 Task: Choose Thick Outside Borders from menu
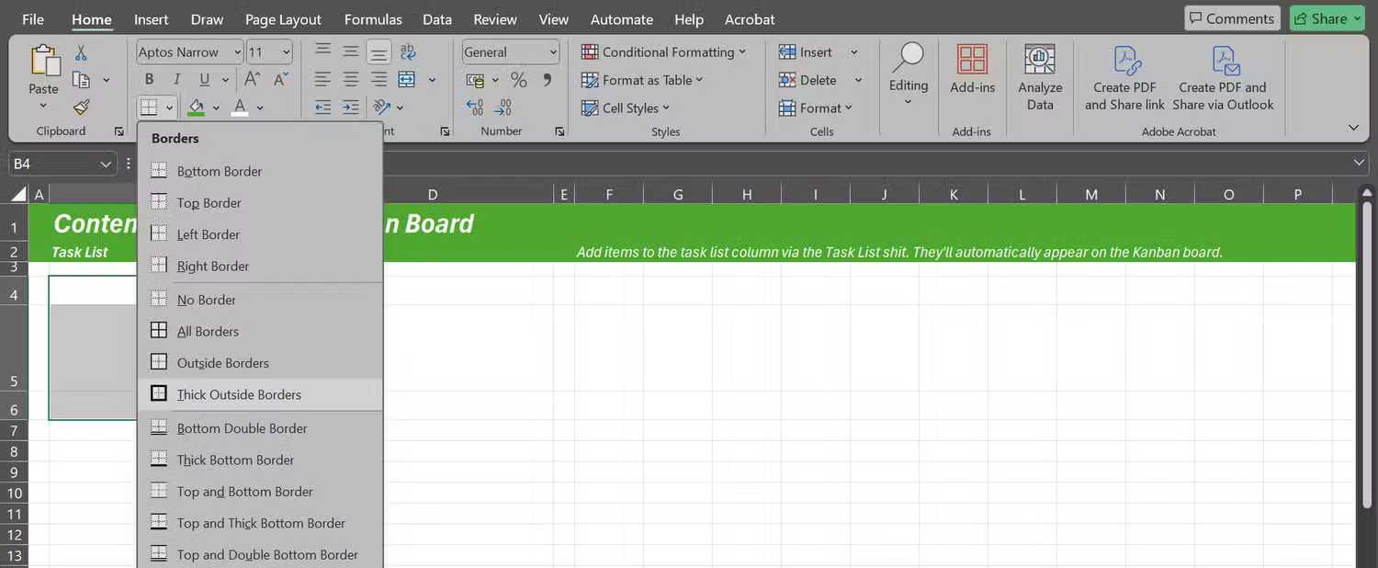[x=260, y=394]
